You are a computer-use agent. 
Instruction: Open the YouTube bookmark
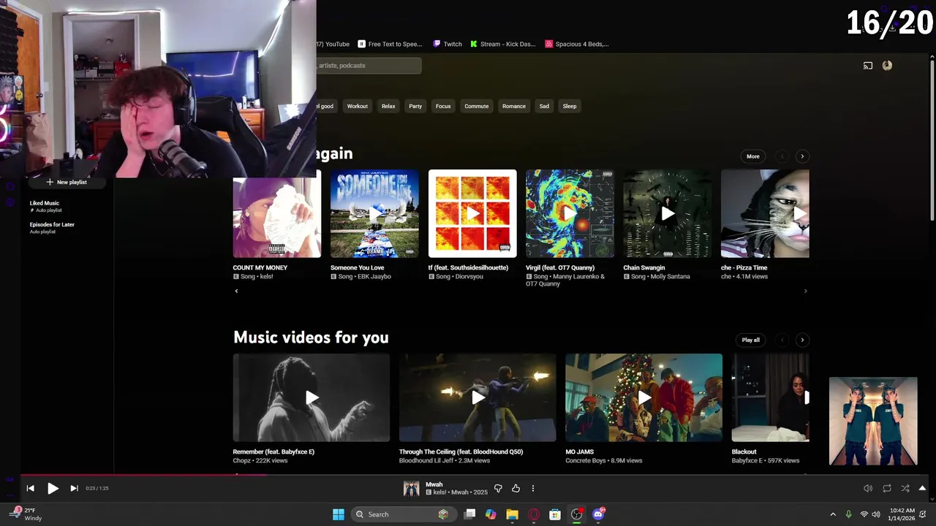(x=333, y=44)
